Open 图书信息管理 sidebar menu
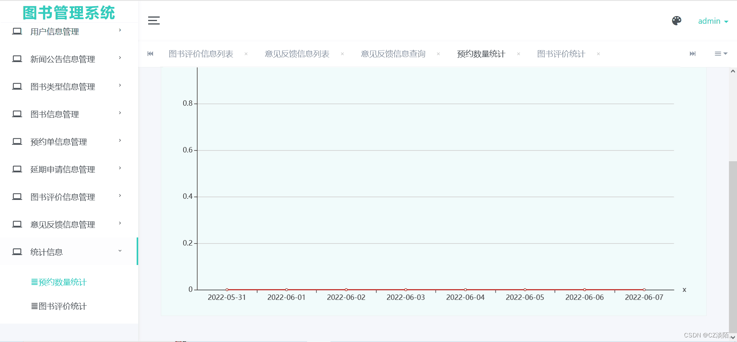Image resolution: width=737 pixels, height=342 pixels. (x=69, y=114)
